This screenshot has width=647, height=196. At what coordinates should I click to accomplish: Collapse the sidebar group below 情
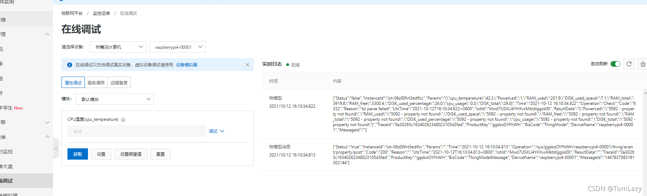[47, 34]
